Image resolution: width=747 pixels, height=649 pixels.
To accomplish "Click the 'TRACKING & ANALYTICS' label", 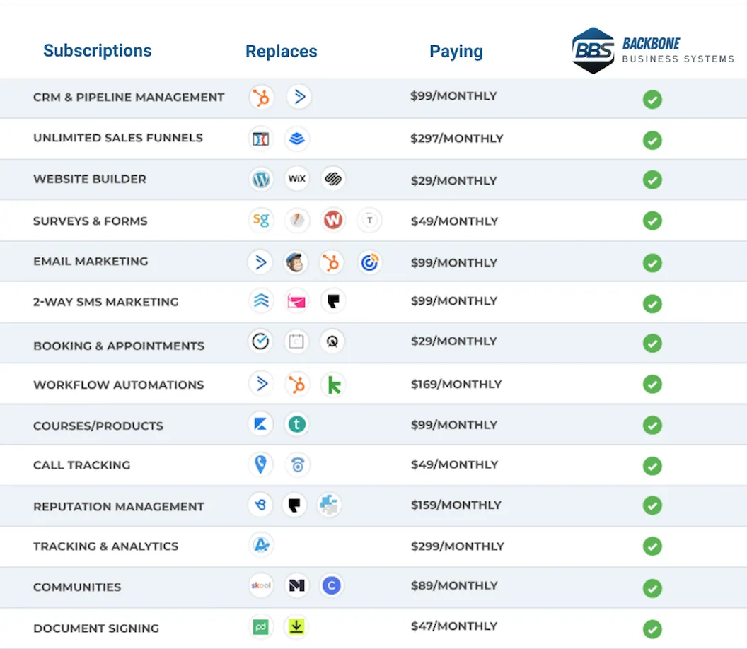I will (106, 546).
